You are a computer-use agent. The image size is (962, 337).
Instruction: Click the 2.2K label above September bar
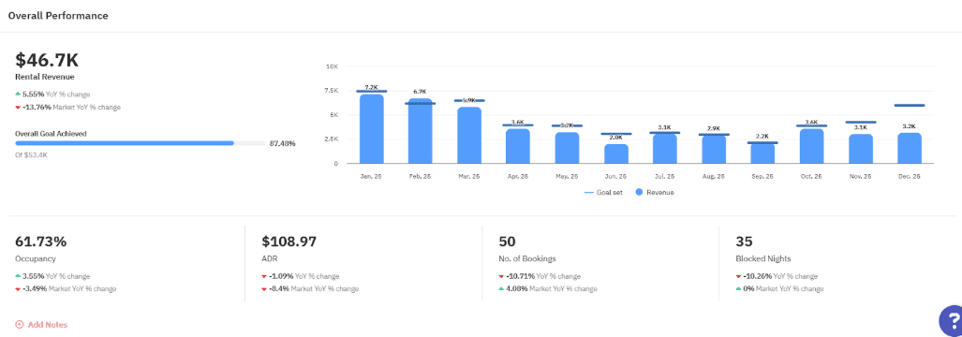762,136
